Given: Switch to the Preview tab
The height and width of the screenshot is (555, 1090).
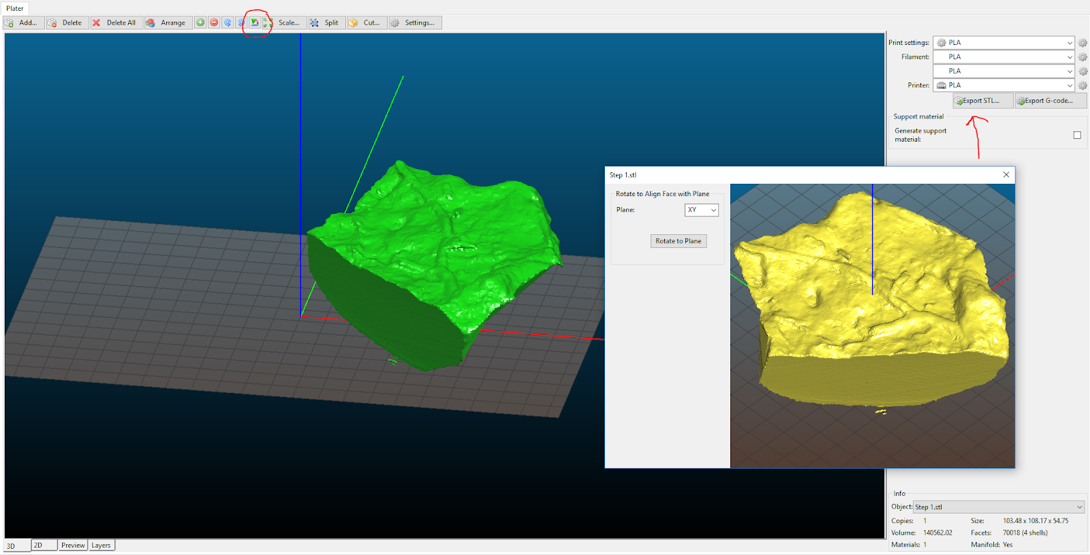Looking at the screenshot, I should 73,545.
